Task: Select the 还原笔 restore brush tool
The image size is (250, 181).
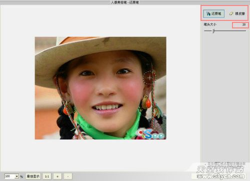Action: (x=213, y=13)
